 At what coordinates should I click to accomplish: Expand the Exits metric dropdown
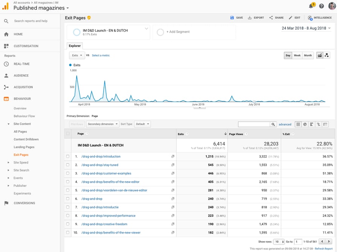click(x=76, y=55)
